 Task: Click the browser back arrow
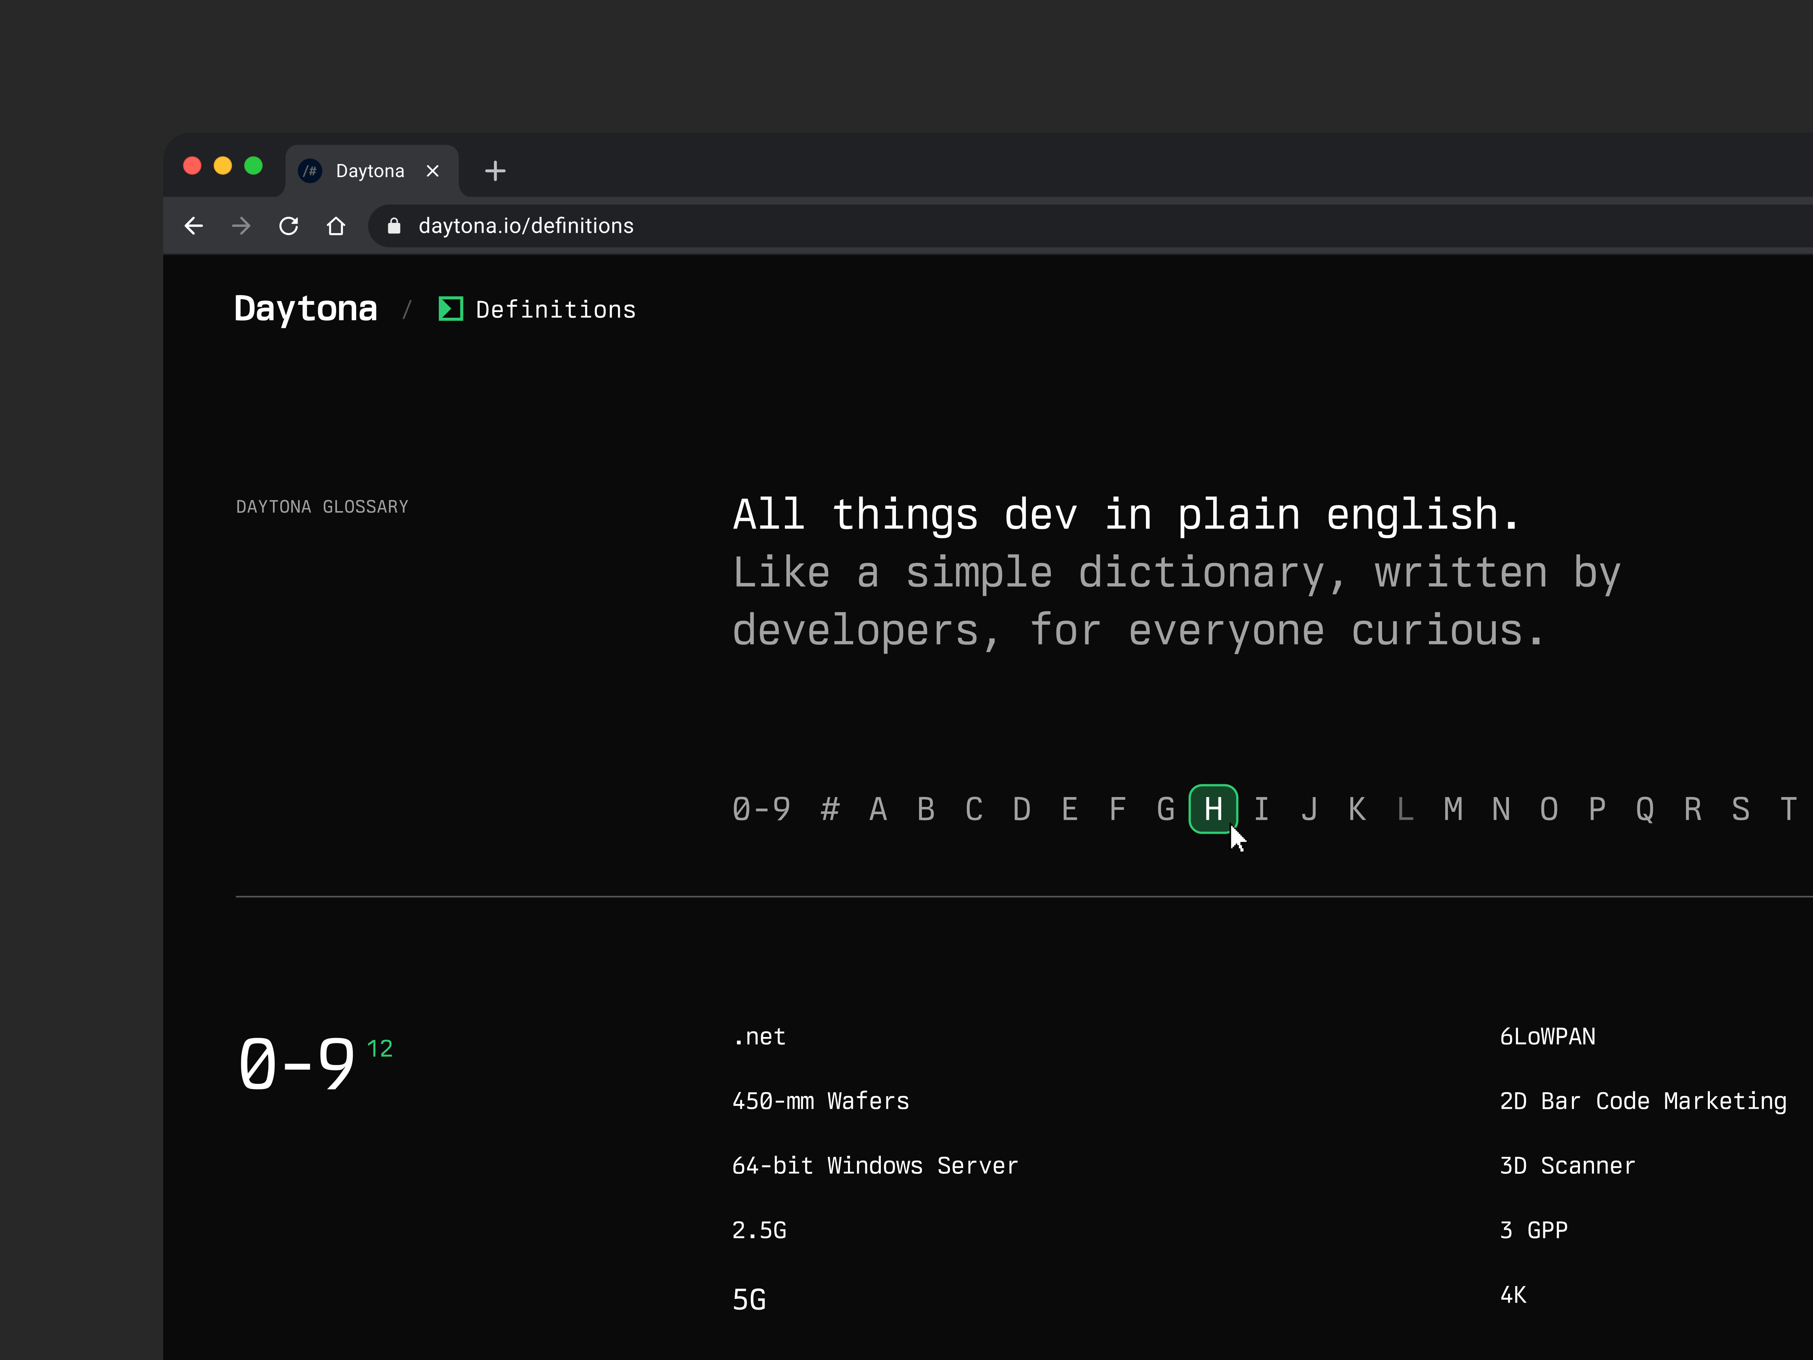[193, 226]
